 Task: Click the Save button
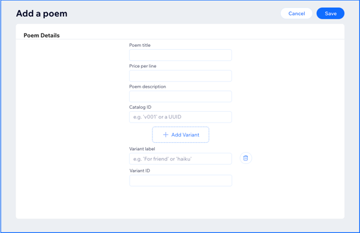(x=331, y=14)
